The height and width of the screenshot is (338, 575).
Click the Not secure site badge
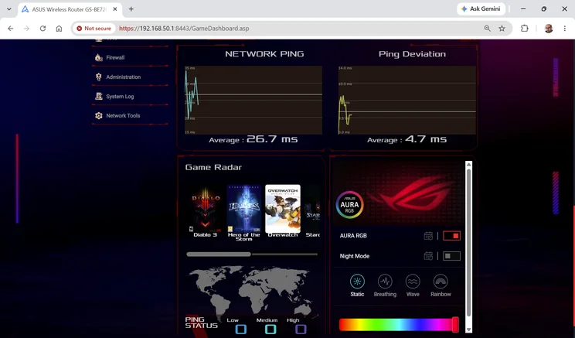tap(94, 29)
